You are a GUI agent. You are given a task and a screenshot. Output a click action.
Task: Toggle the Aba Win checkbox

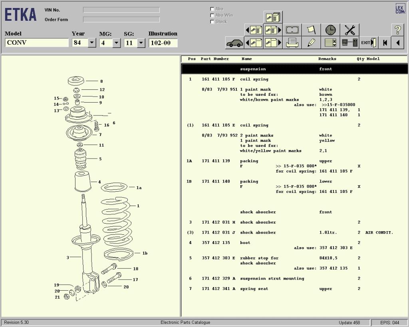pos(212,15)
